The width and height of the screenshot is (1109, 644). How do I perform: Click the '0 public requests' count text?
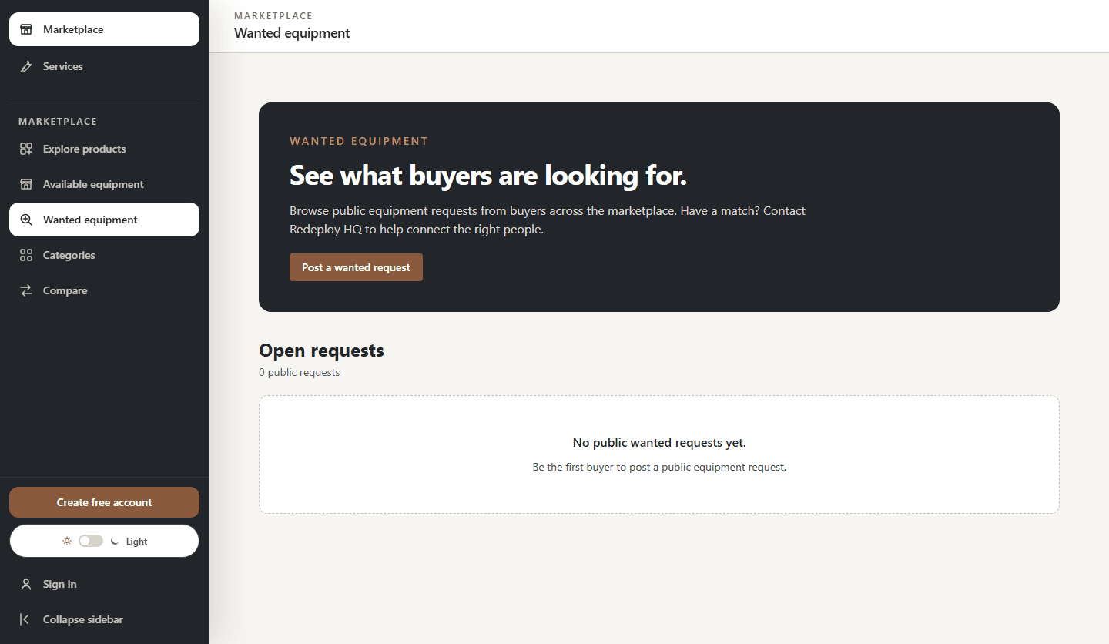click(299, 372)
